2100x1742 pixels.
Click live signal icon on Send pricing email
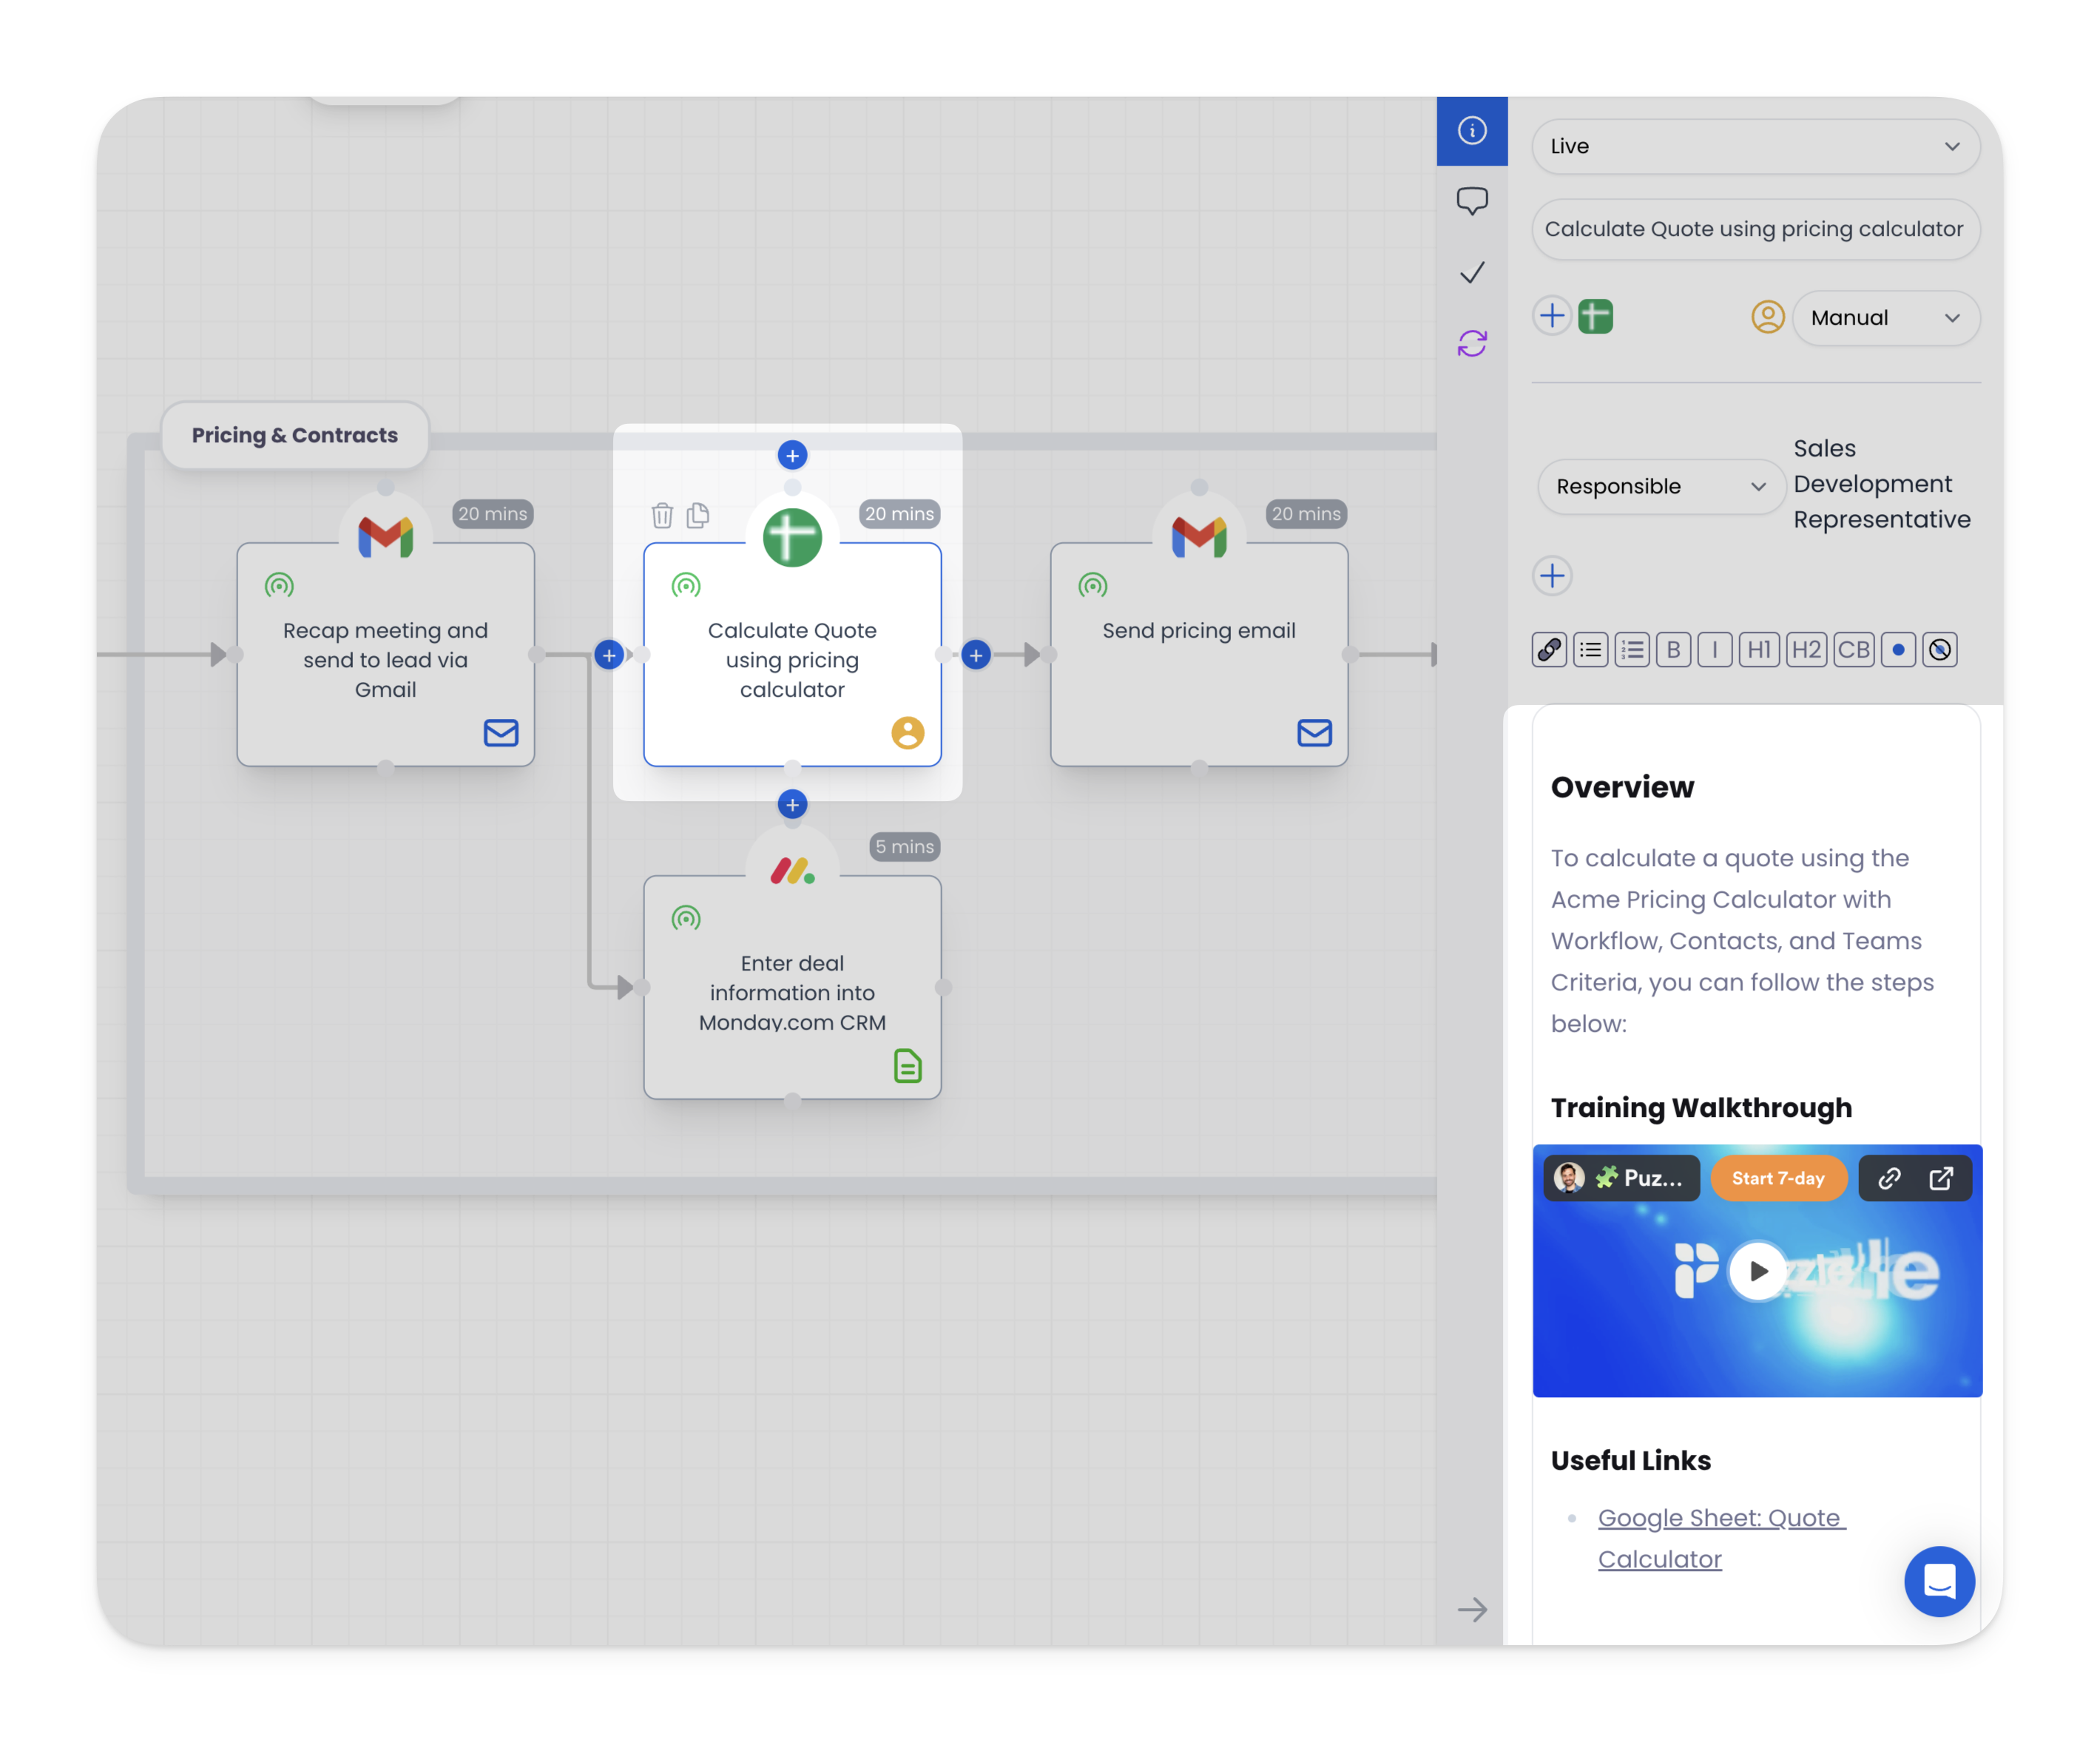pos(1092,586)
